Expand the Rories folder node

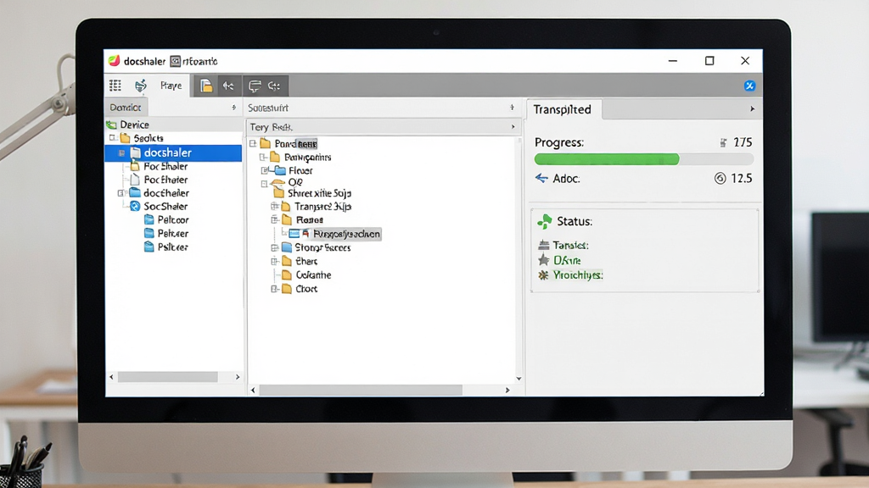pyautogui.click(x=274, y=219)
